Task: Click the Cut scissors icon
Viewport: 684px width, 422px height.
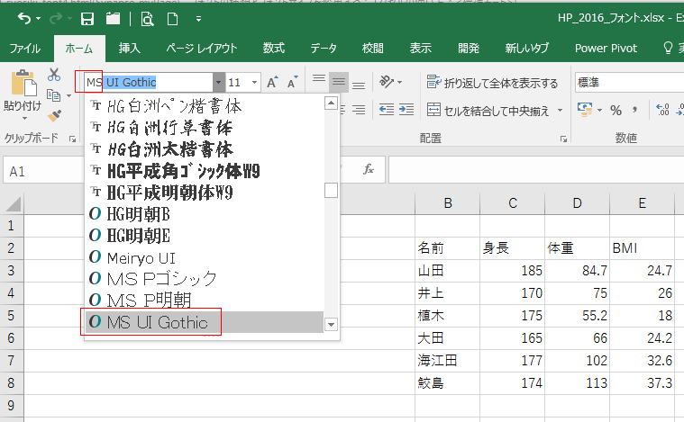Action: (54, 75)
